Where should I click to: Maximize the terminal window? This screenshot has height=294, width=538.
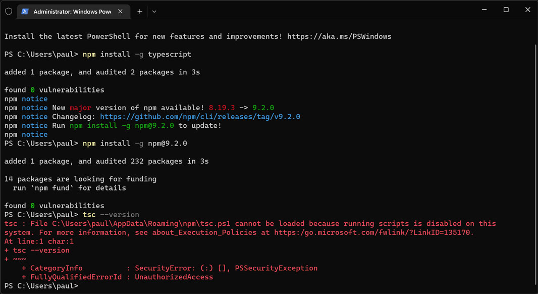pyautogui.click(x=506, y=10)
